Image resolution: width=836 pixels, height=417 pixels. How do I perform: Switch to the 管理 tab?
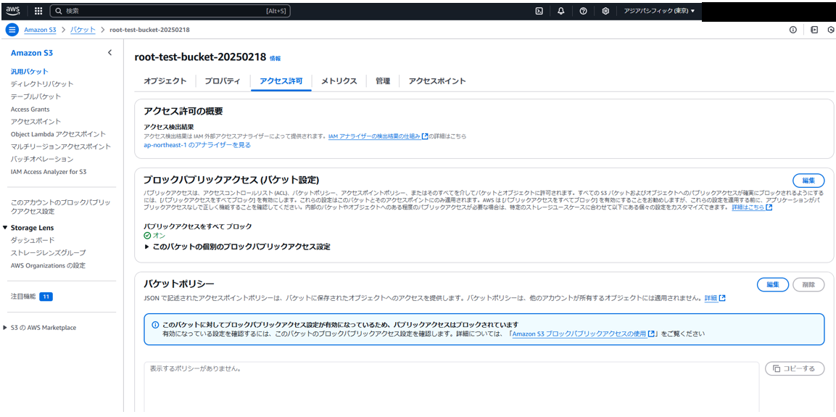pos(383,81)
